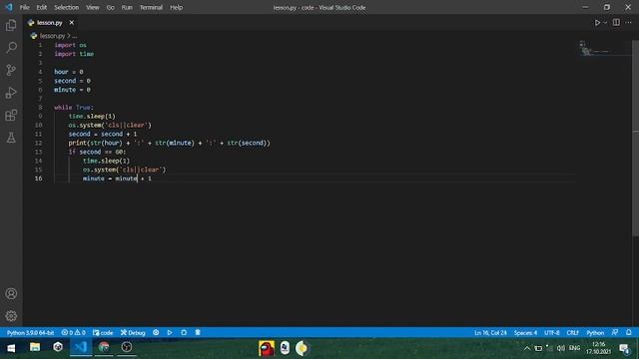The width and height of the screenshot is (639, 359).
Task: Open the File menu
Action: coord(24,7)
